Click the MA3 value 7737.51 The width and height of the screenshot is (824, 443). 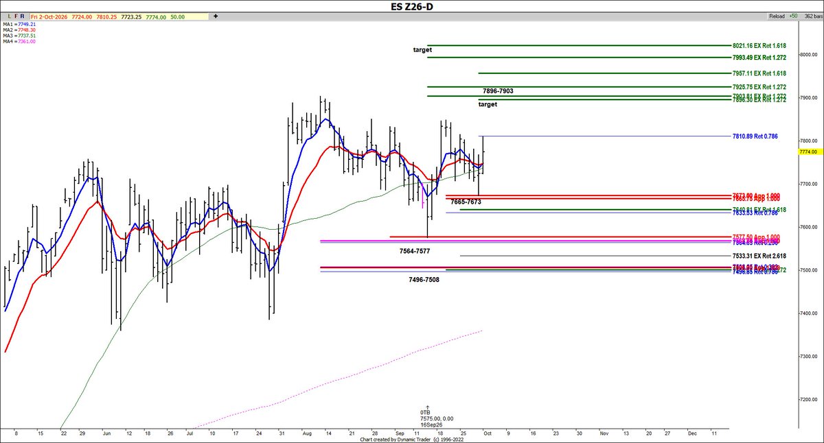point(27,36)
